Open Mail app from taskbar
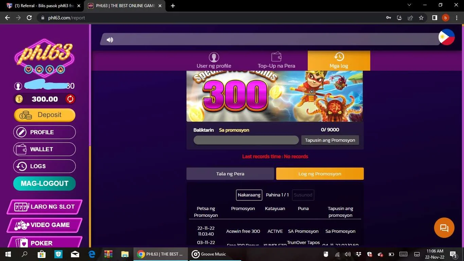 (75, 254)
